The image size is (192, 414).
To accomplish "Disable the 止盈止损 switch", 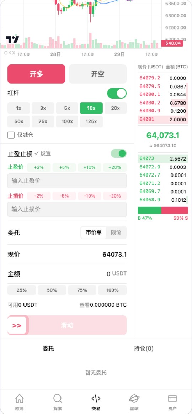I will click(118, 153).
